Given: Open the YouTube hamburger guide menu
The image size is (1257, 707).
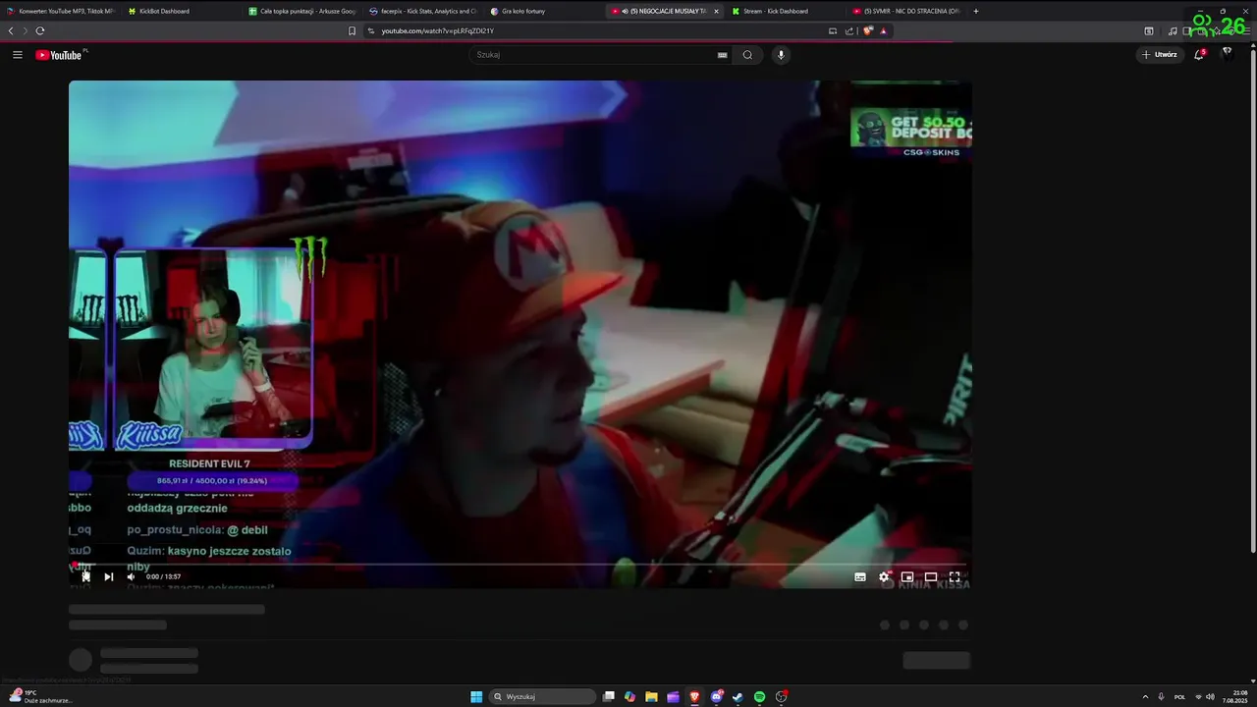Looking at the screenshot, I should [18, 55].
